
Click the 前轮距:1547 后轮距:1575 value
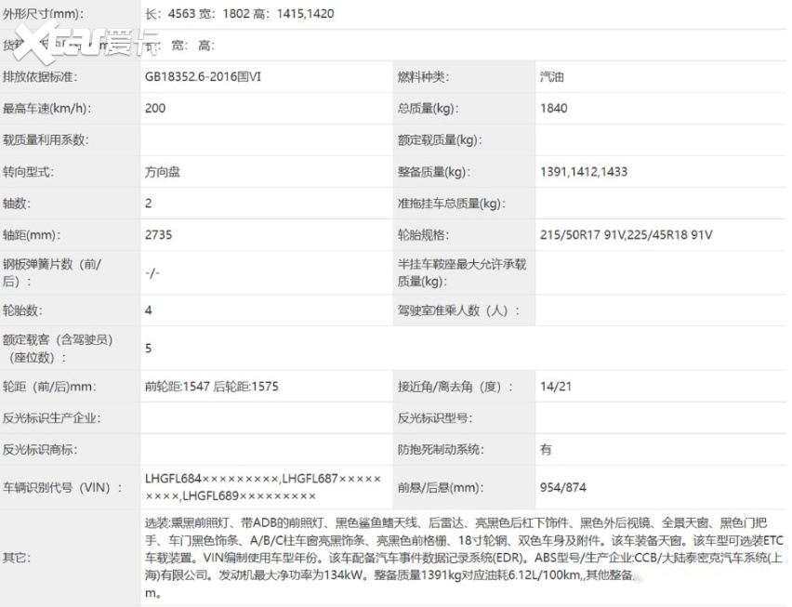click(212, 387)
